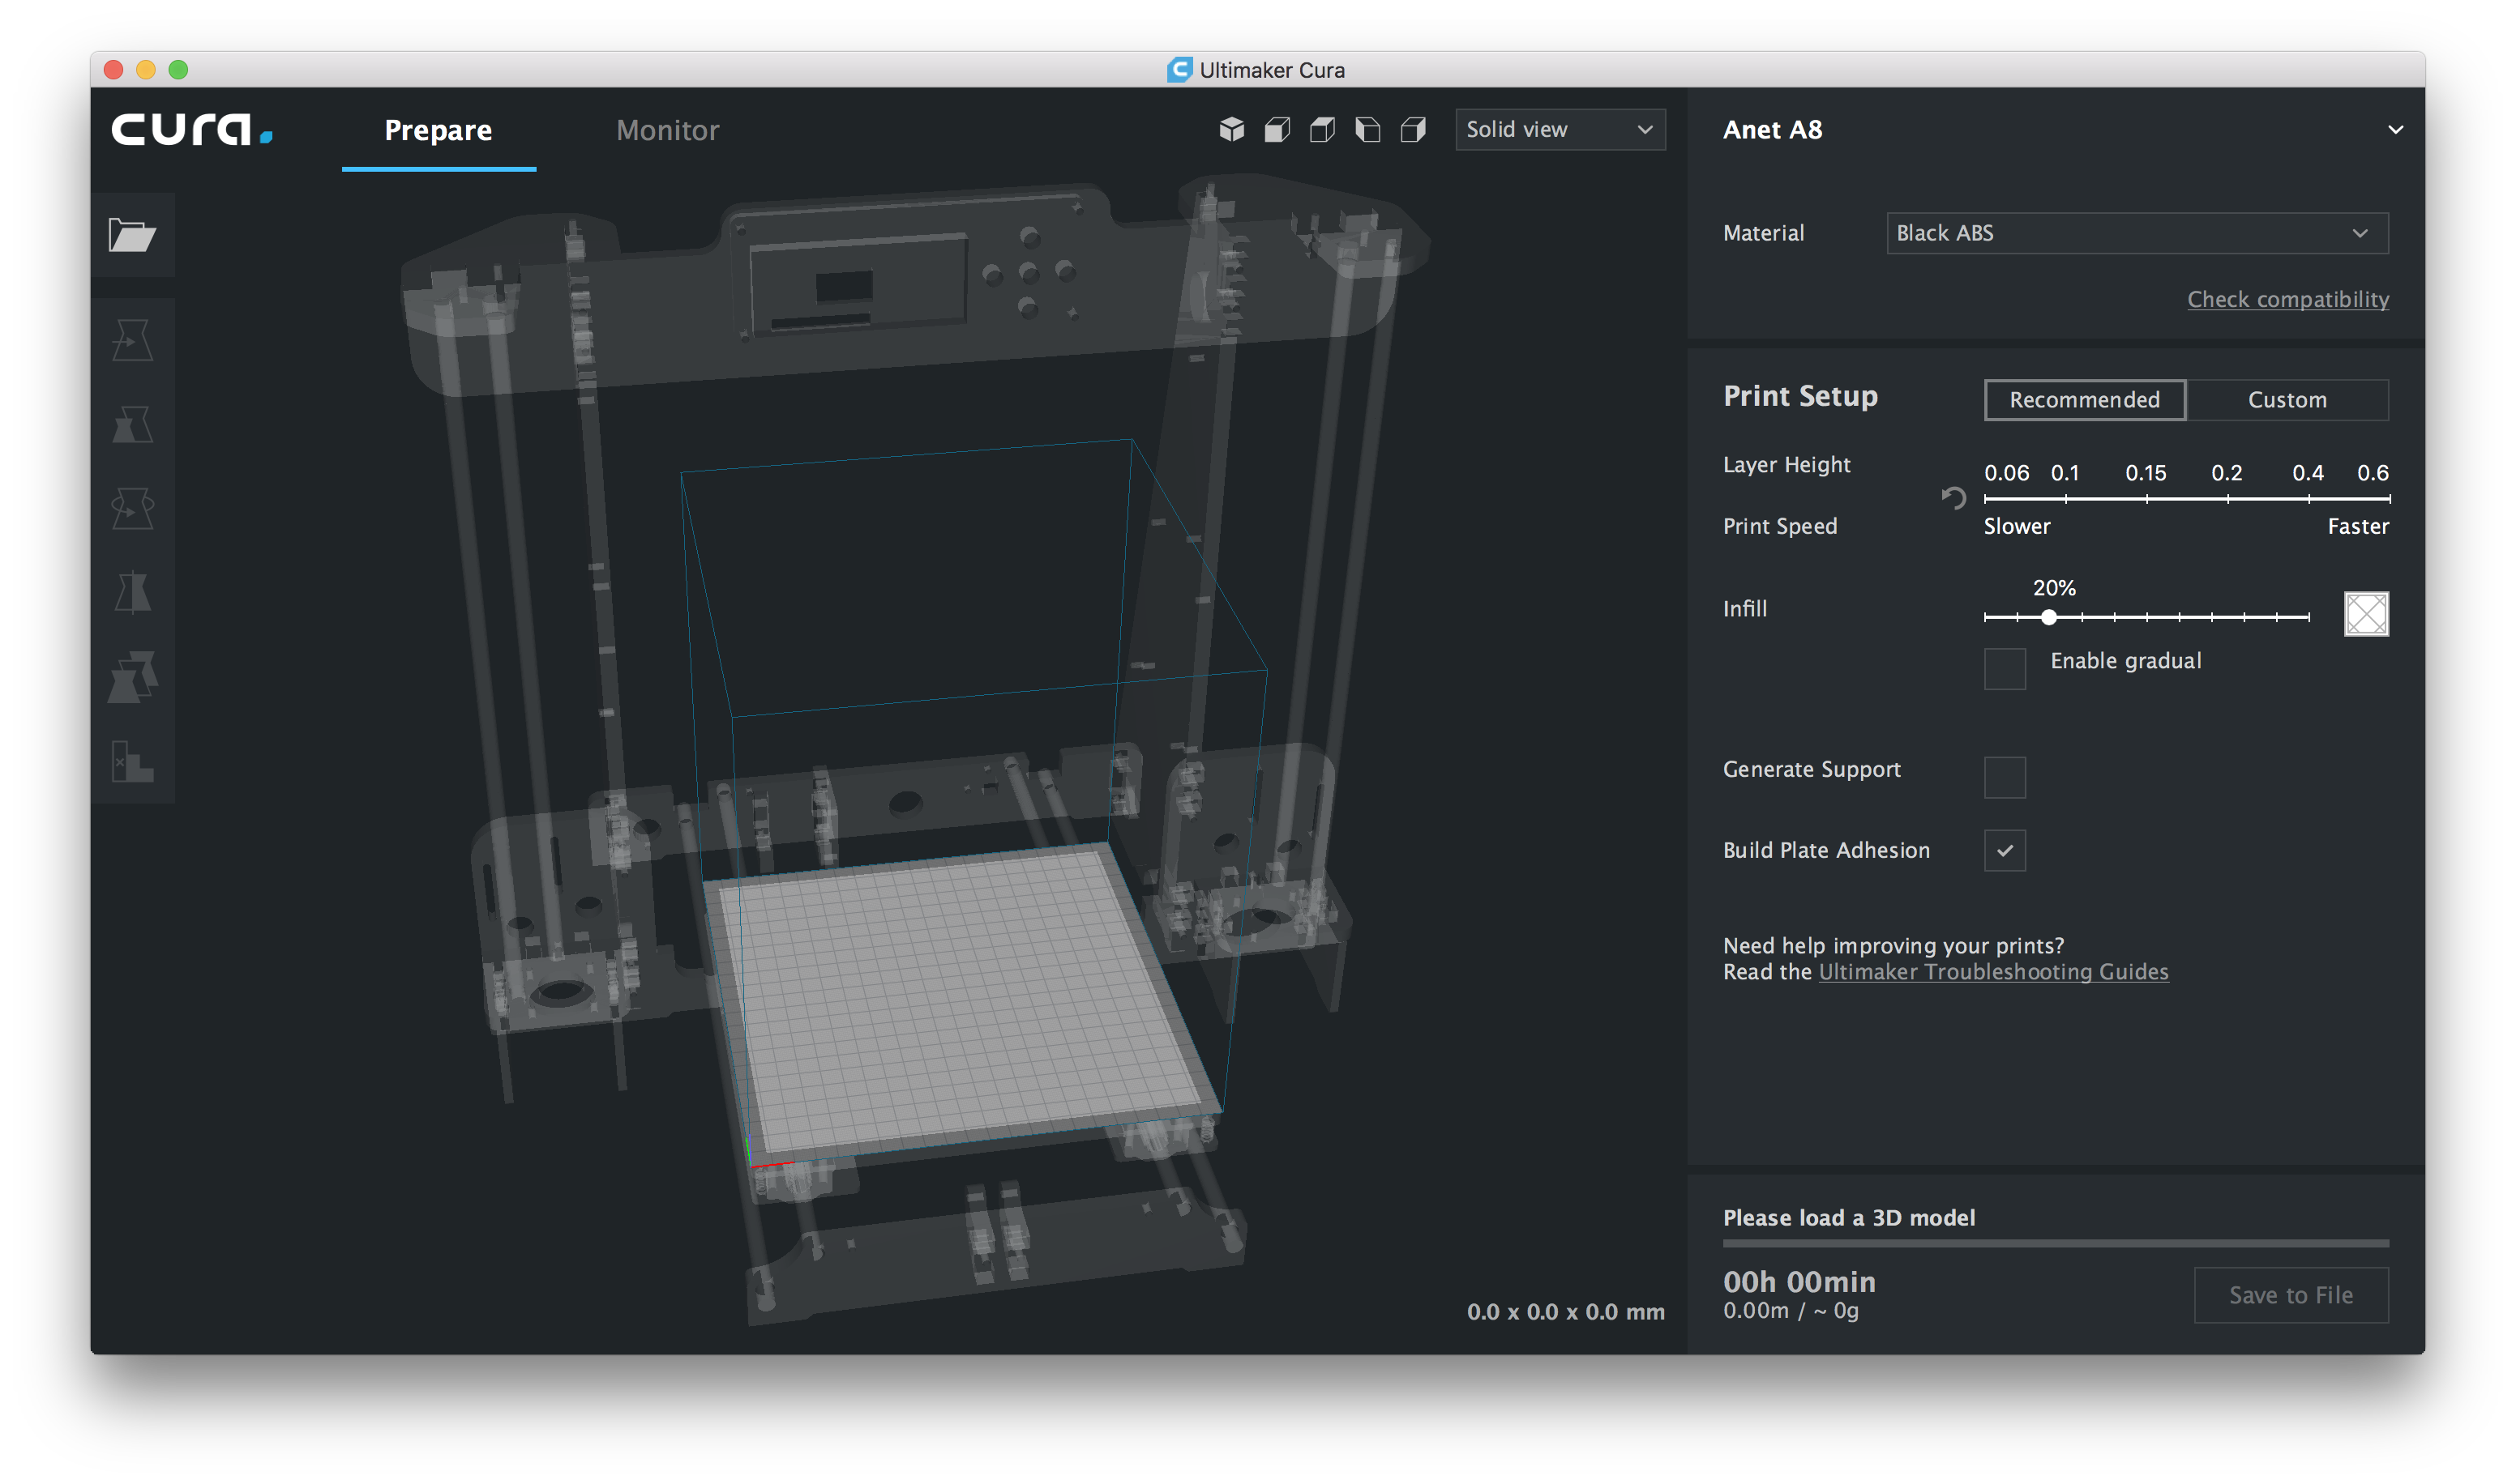Switch to left side camera view icon
2516x1484 pixels.
pyautogui.click(x=1367, y=130)
